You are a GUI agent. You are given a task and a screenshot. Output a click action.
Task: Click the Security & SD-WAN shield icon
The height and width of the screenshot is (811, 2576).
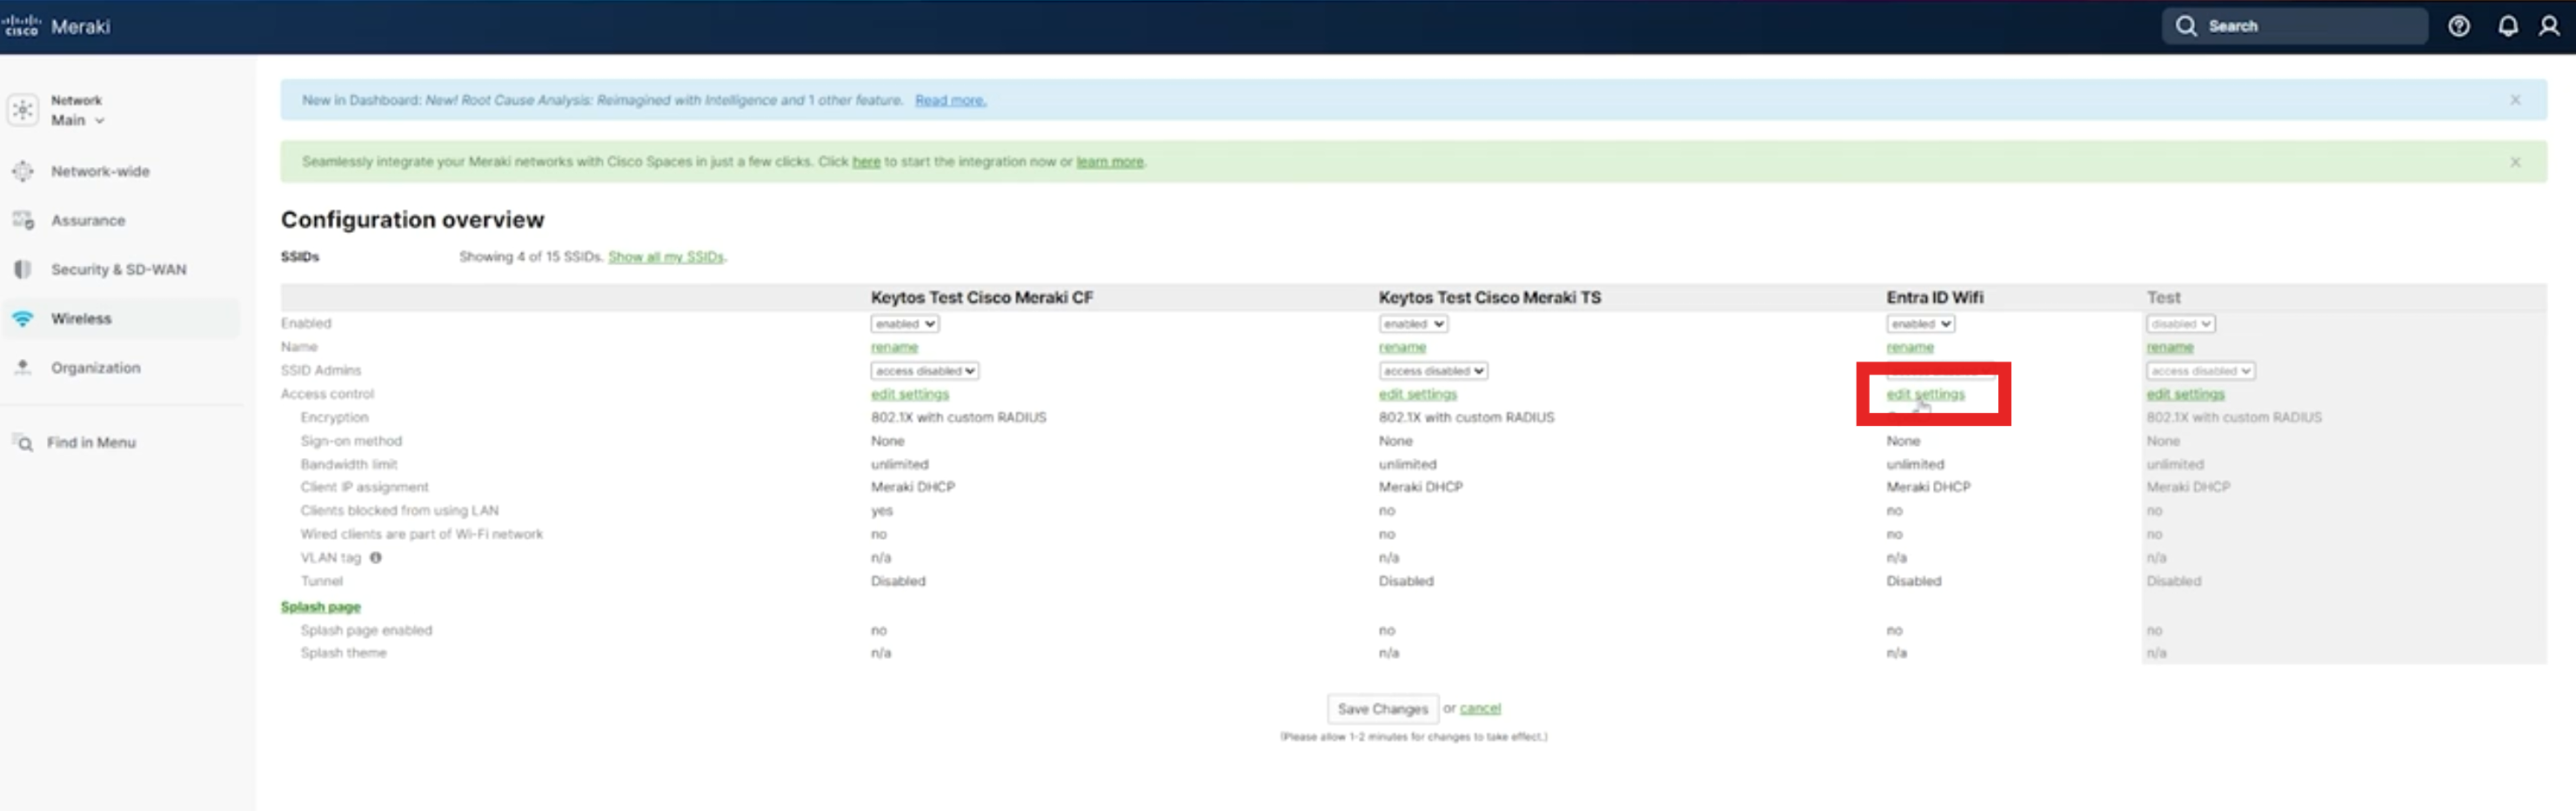pyautogui.click(x=22, y=269)
